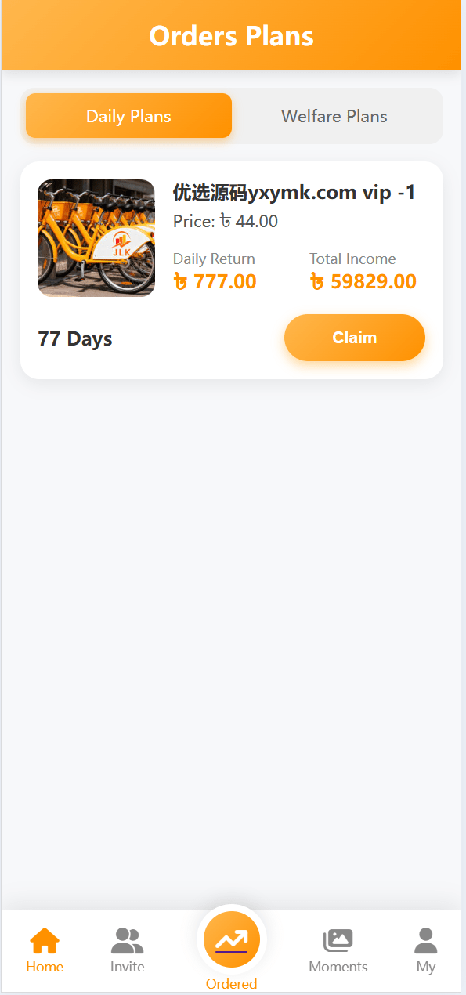Screen dimensions: 466x995
Task: Click the 77 Days duration label
Action: pyautogui.click(x=75, y=339)
